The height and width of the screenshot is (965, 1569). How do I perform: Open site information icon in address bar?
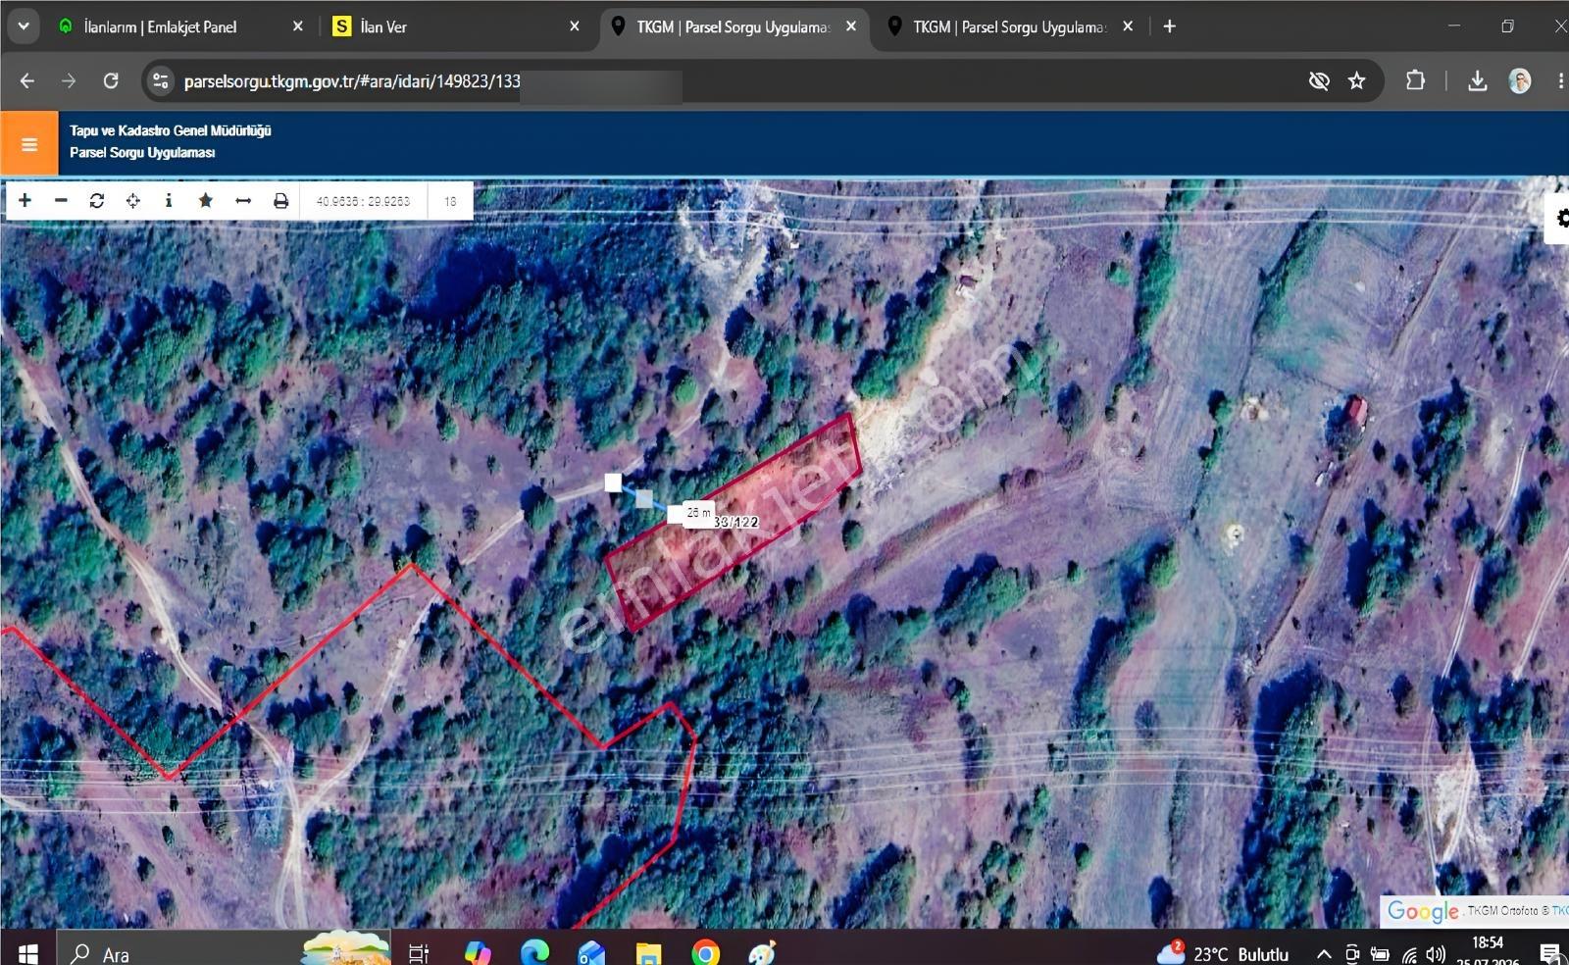[x=161, y=81]
